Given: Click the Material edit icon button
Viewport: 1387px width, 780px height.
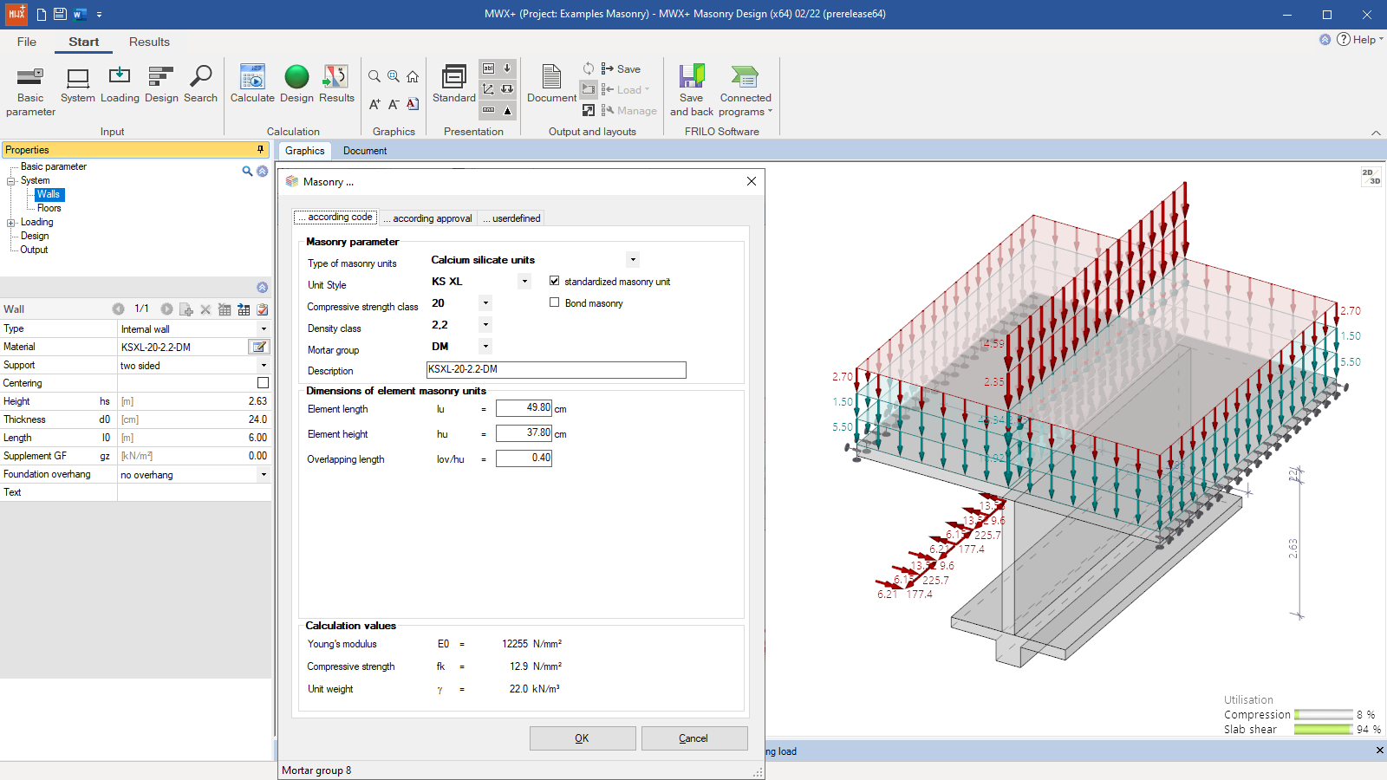Looking at the screenshot, I should click(258, 347).
